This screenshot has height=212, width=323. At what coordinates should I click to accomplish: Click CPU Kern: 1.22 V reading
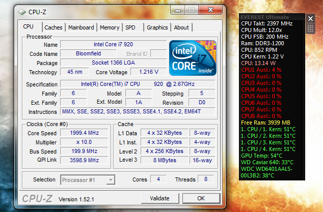point(262,56)
